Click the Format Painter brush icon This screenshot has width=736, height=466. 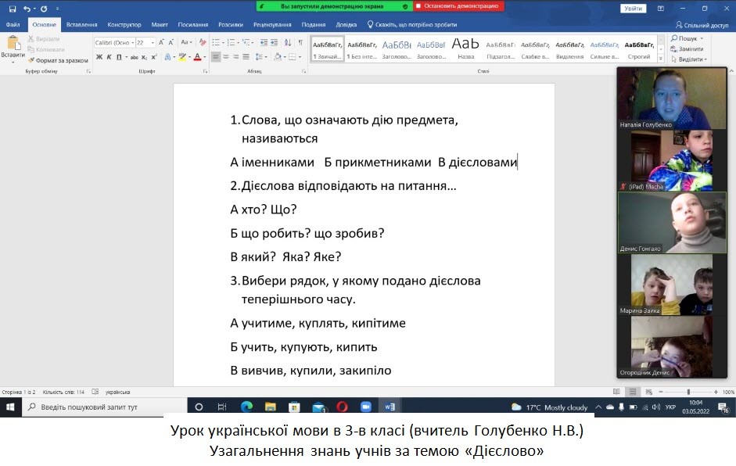click(32, 60)
